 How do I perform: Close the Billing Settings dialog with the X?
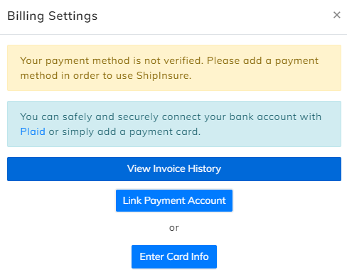click(336, 15)
